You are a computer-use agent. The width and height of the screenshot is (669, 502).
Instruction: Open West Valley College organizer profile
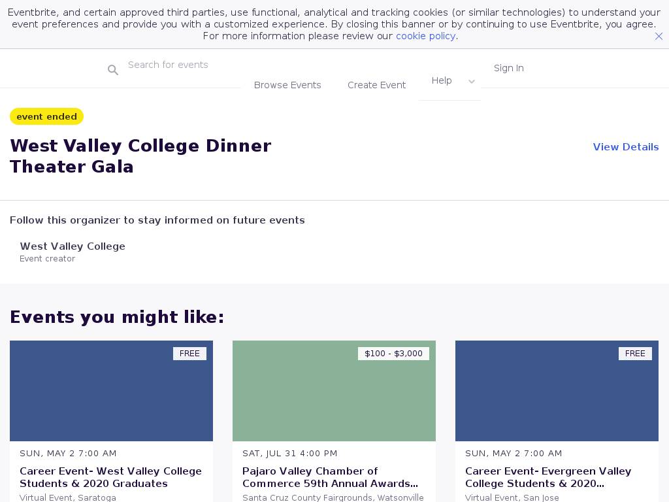coord(73,246)
